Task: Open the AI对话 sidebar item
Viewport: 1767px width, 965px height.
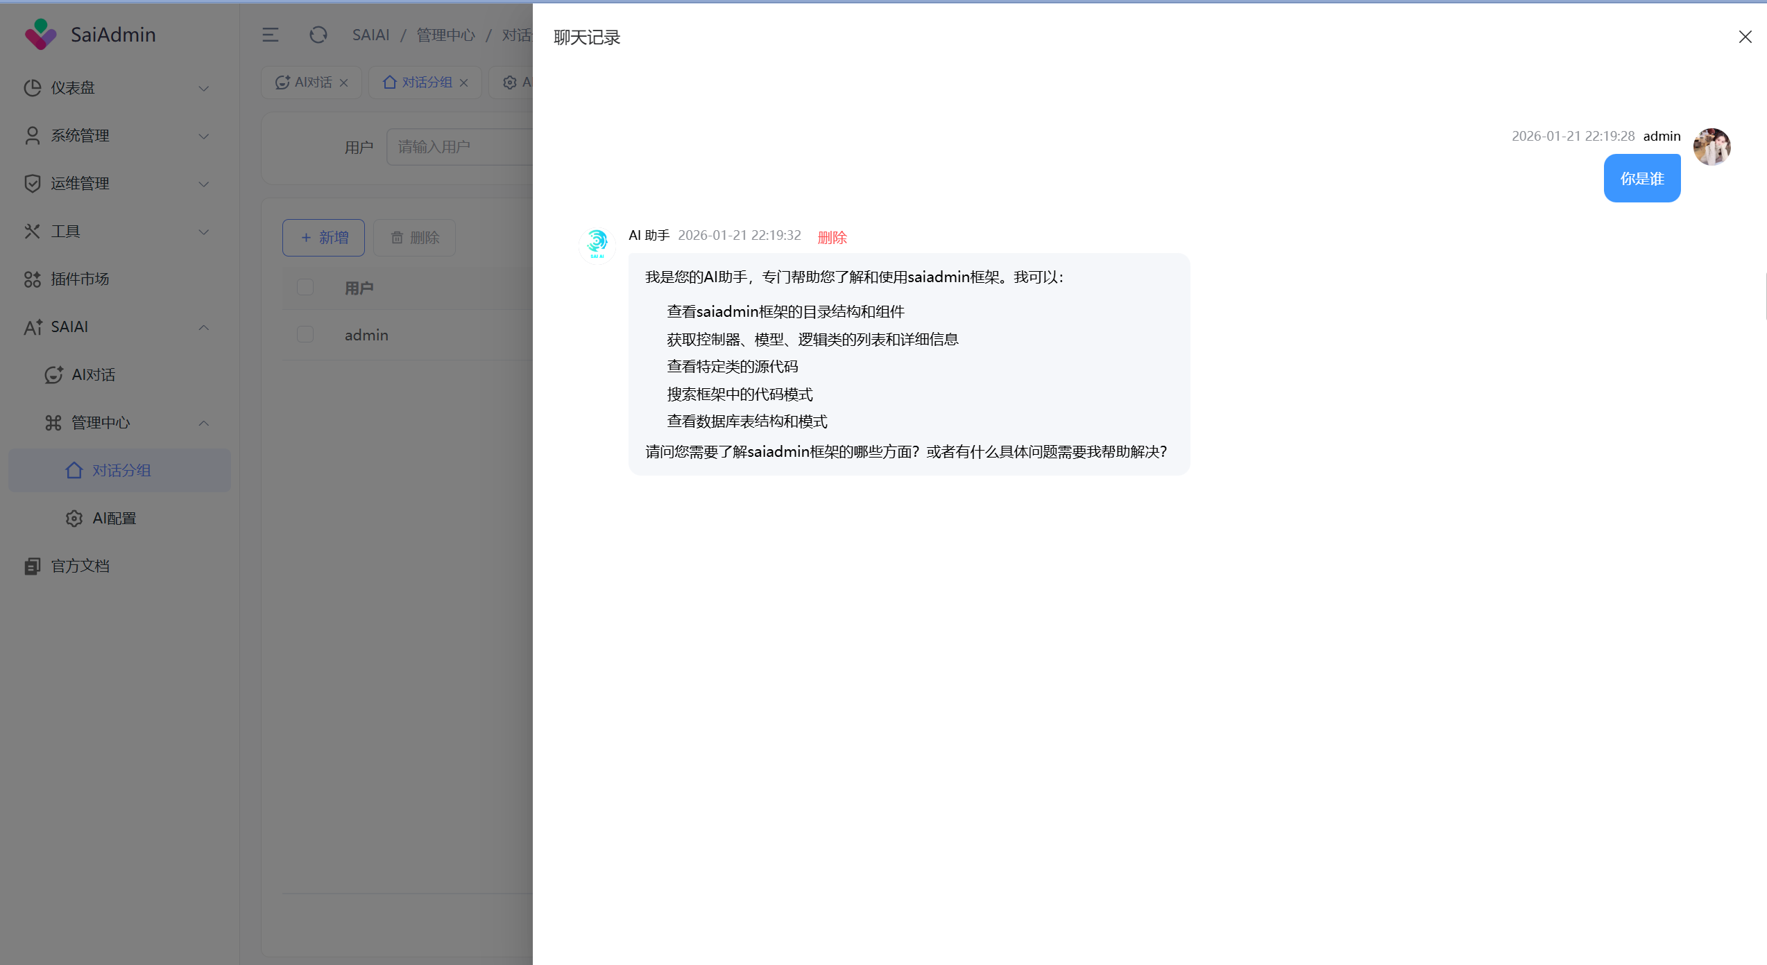Action: click(x=93, y=374)
